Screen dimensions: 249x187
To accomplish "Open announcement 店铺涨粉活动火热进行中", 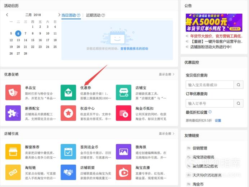I will pos(211,47).
